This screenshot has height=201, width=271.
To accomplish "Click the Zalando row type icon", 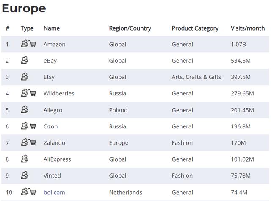I will (x=28, y=142).
